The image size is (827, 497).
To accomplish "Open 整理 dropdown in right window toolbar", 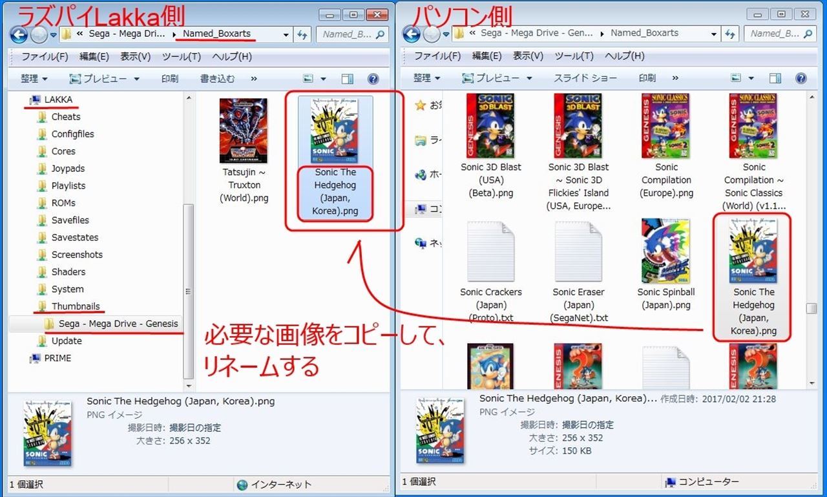I will click(x=426, y=78).
